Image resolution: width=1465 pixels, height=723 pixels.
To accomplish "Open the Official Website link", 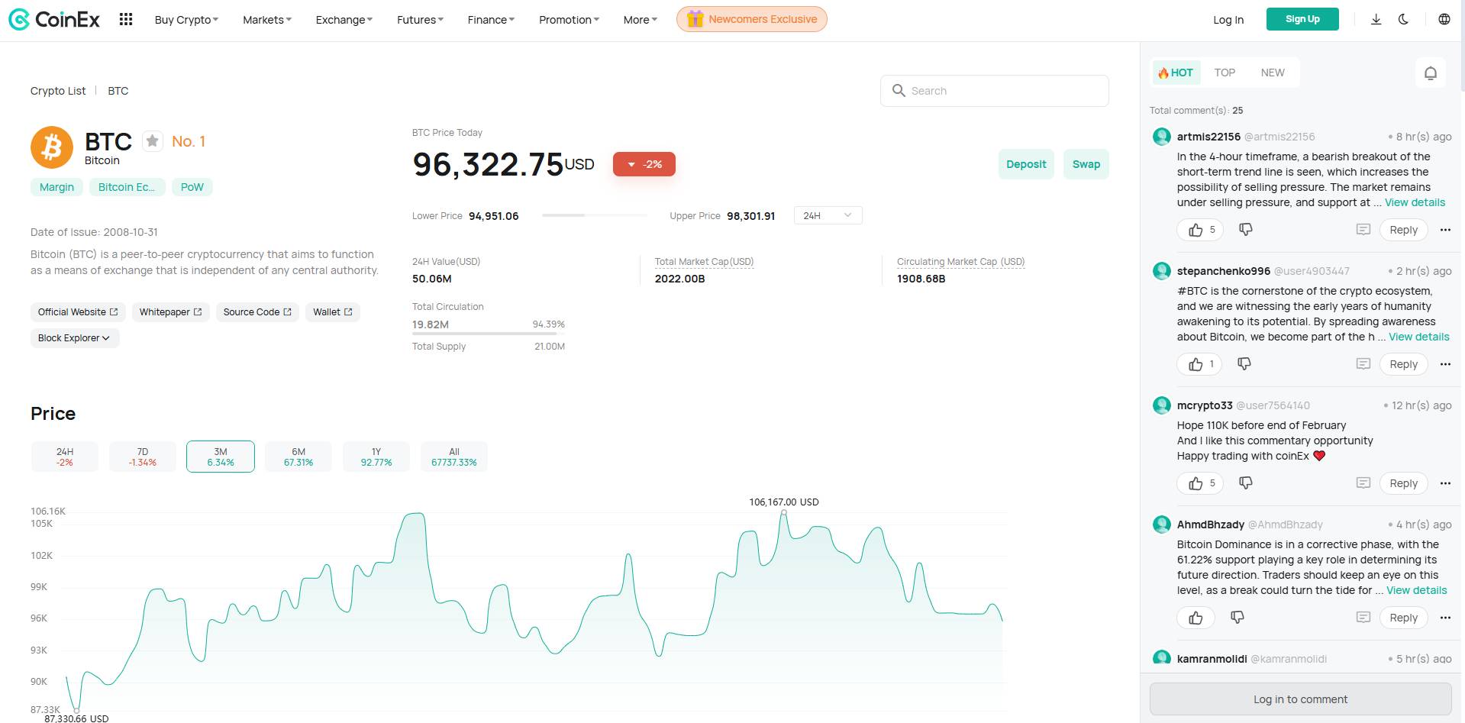I will click(78, 312).
